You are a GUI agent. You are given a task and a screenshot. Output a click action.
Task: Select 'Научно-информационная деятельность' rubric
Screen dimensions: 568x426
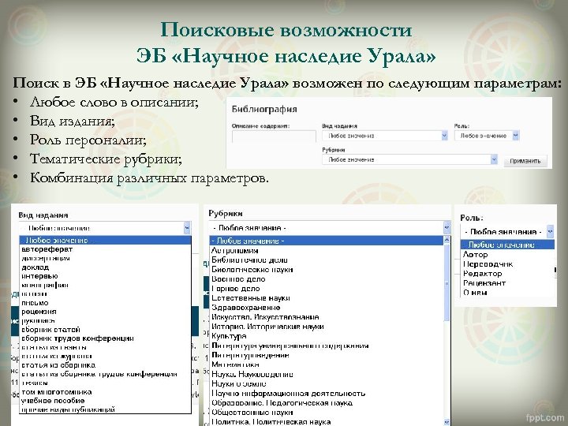tap(327, 394)
